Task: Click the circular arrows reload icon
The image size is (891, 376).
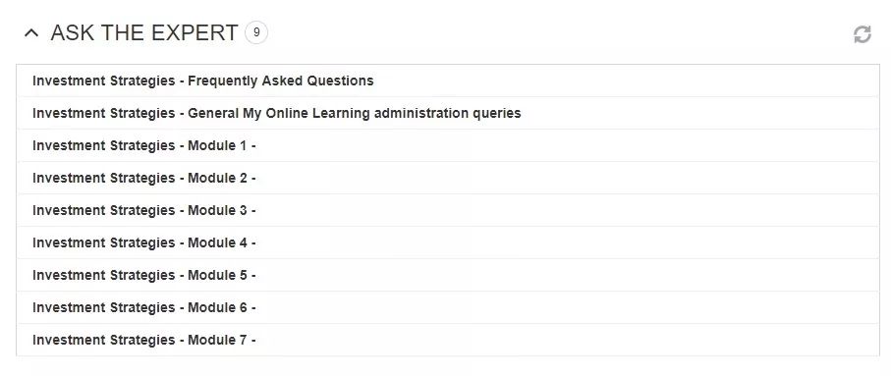Action: pyautogui.click(x=862, y=34)
